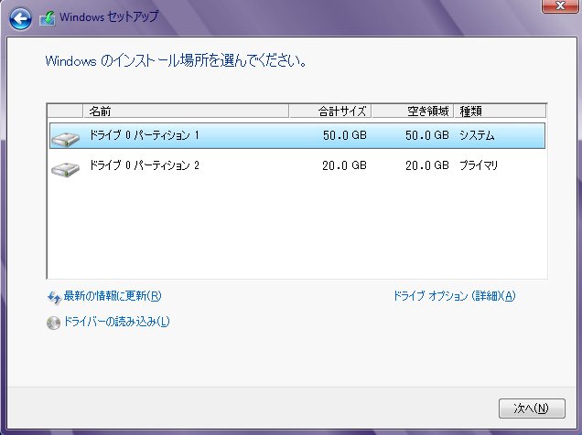Click the 20.0 GB total size cell

coord(345,165)
